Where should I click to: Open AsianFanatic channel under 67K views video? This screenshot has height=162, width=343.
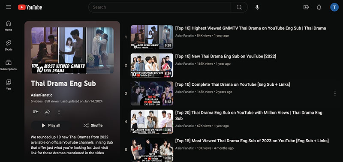coord(184,126)
